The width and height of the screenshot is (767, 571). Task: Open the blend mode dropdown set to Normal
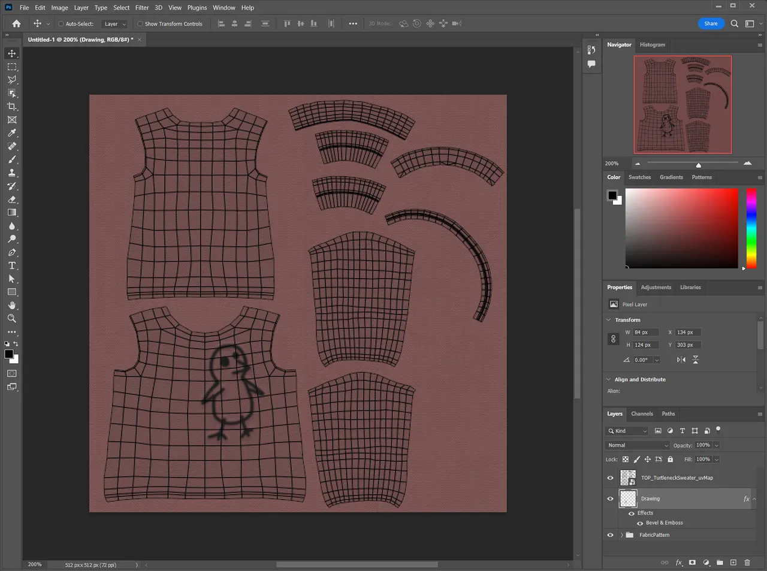[637, 445]
